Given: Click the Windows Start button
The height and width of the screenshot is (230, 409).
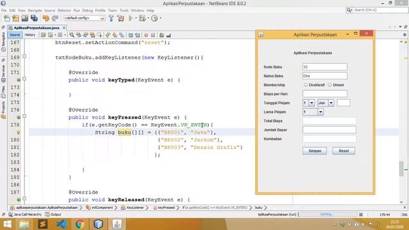Looking at the screenshot, I should 7,224.
